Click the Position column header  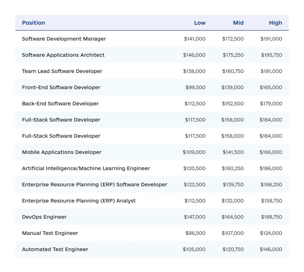tap(34, 23)
